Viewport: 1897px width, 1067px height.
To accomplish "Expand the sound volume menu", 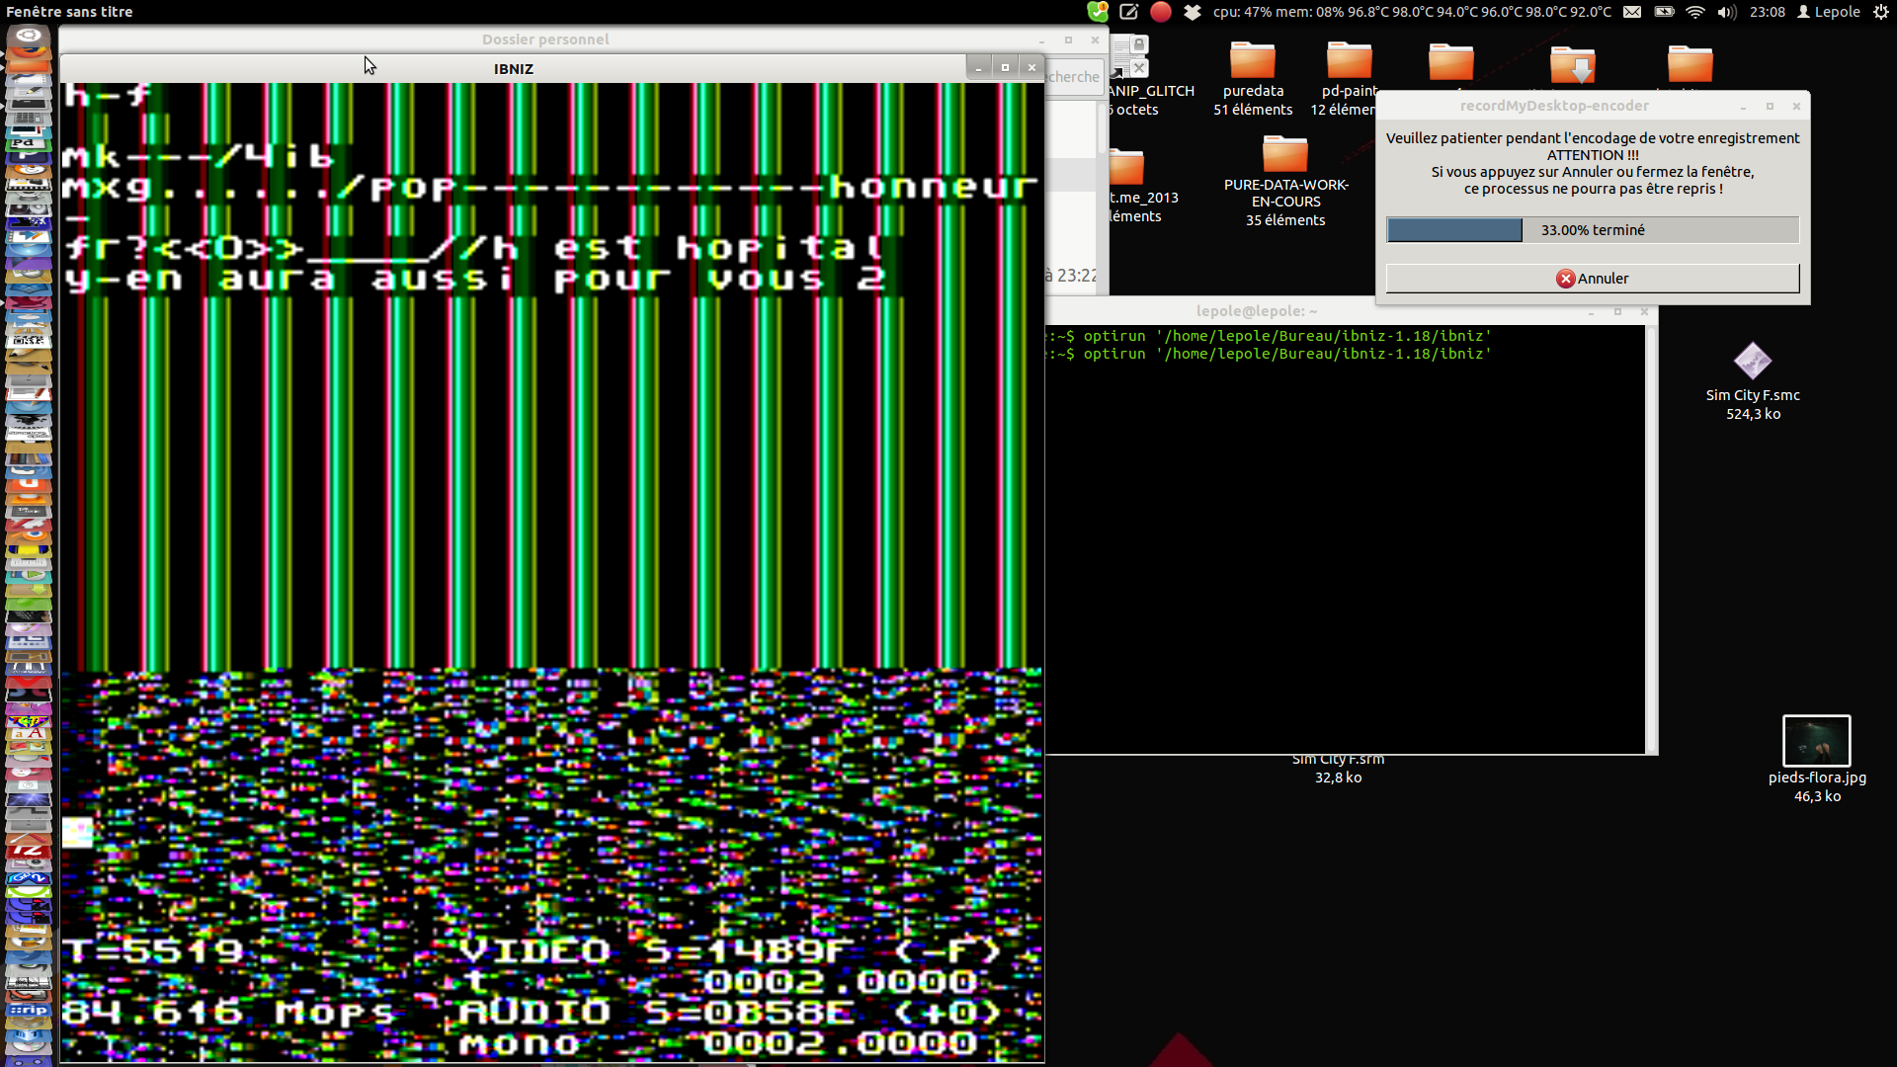I will pos(1727,12).
